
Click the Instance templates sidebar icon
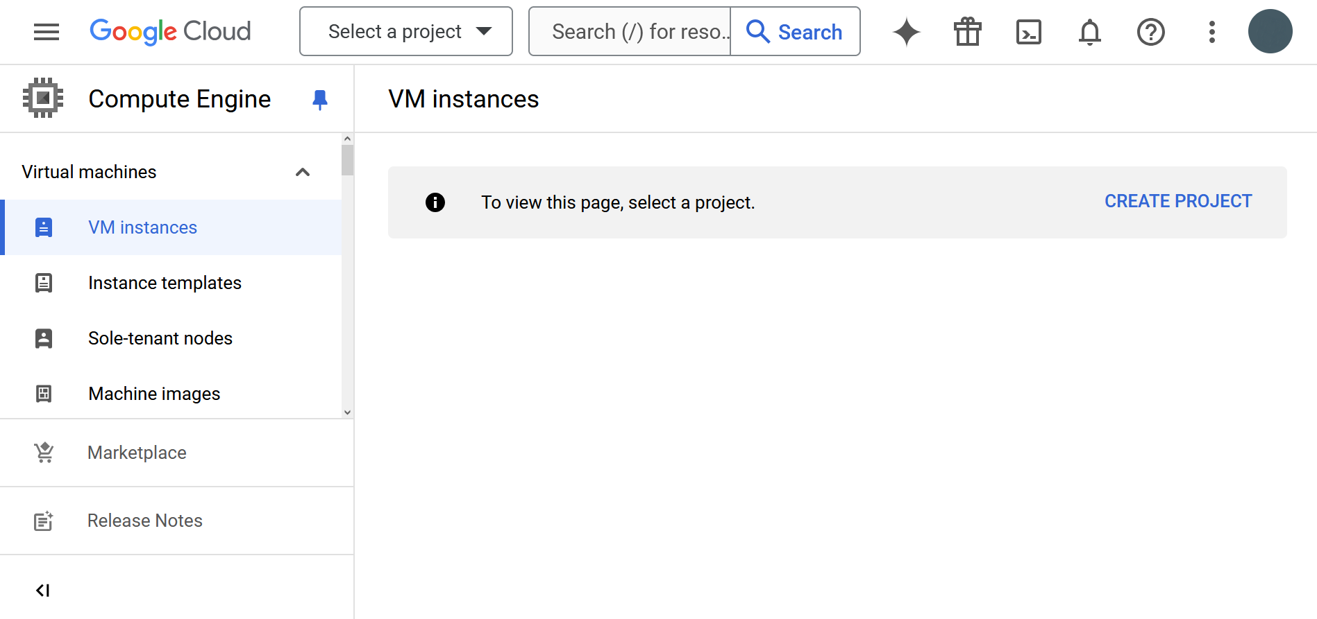[x=44, y=283]
